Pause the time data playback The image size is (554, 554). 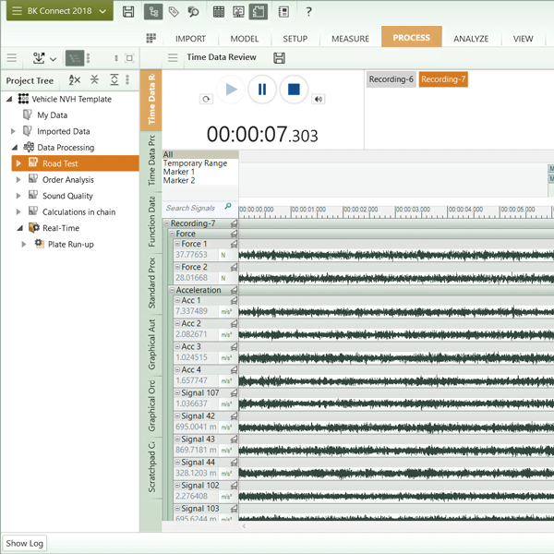[262, 90]
